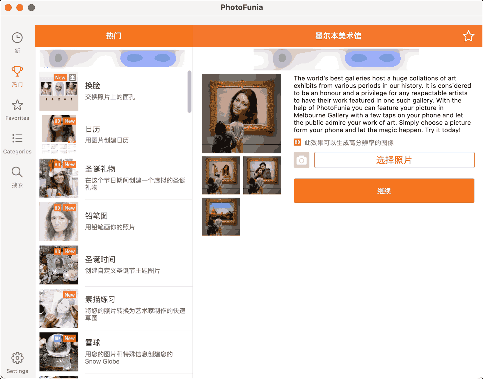The height and width of the screenshot is (379, 483).
Task: Click the gallery description paragraph
Action: (x=382, y=104)
